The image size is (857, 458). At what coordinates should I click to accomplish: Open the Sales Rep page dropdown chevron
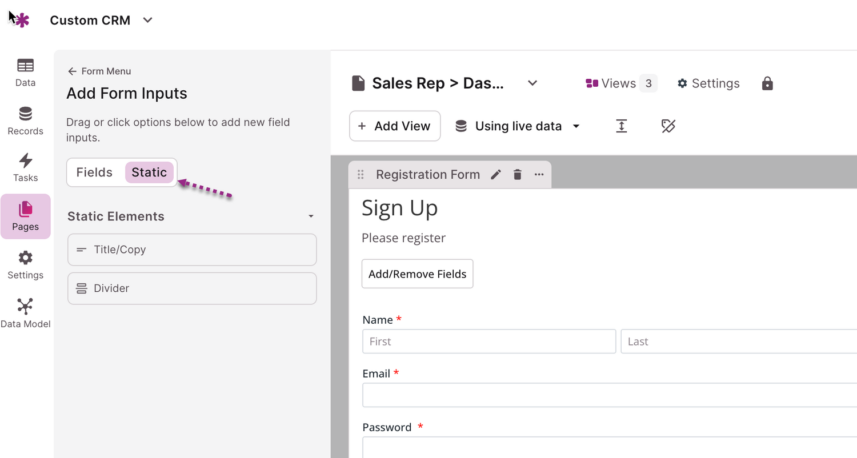coord(532,83)
